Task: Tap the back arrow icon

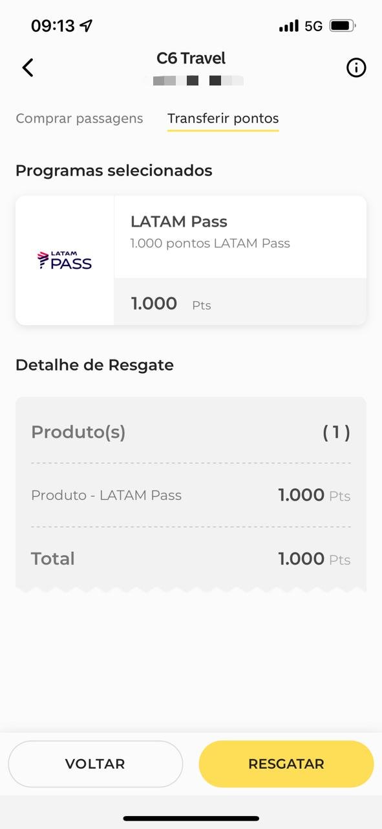Action: pyautogui.click(x=27, y=67)
